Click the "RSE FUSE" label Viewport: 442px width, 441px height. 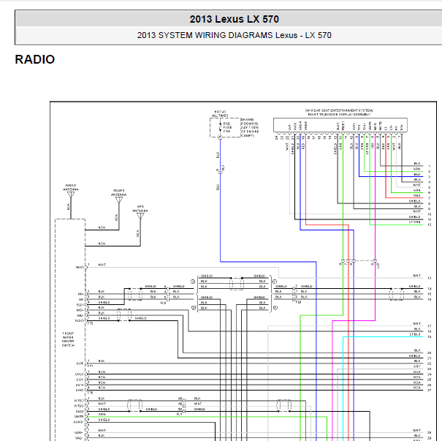[227, 126]
